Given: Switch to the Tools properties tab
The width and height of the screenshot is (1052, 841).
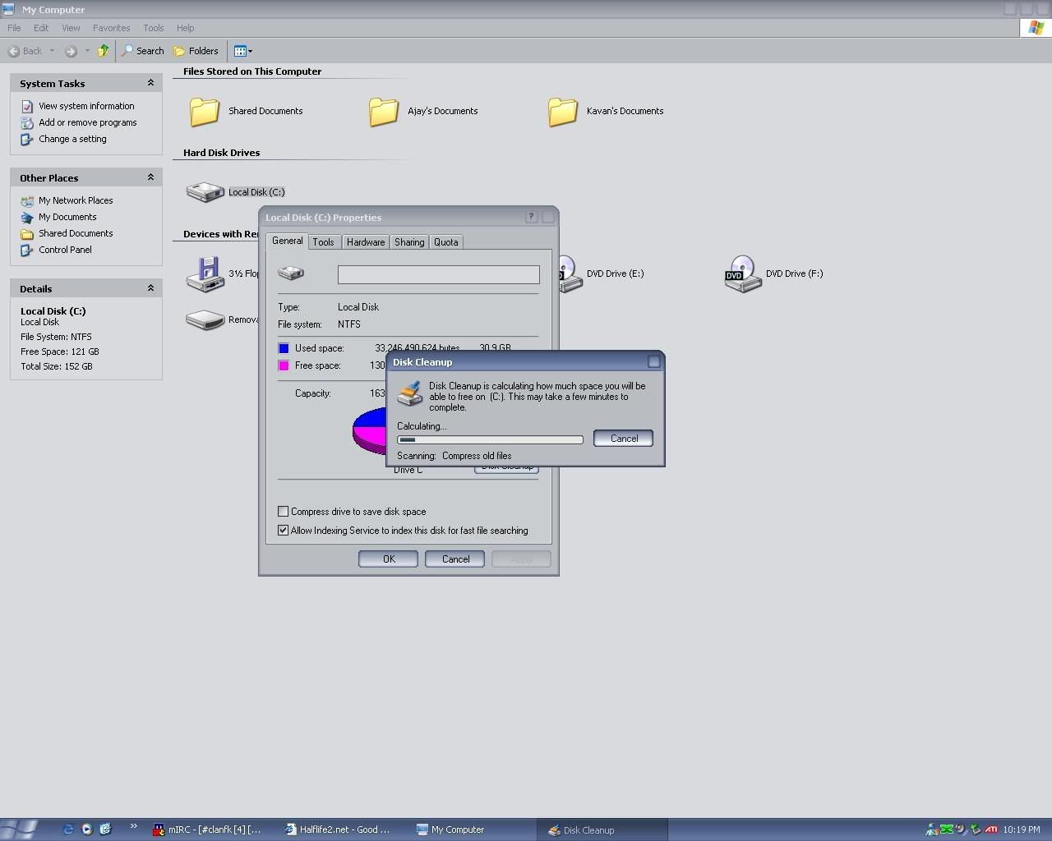Looking at the screenshot, I should click(x=323, y=242).
